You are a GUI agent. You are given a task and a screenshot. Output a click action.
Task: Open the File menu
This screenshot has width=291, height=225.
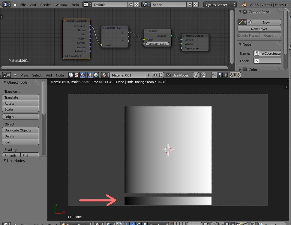23,4
